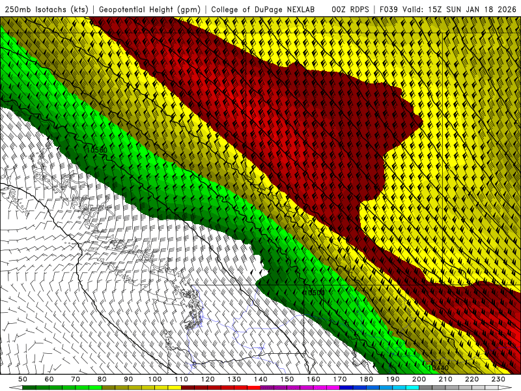The height and width of the screenshot is (391, 521).
Task: Click the 160 value on the color scale
Action: coord(313,379)
